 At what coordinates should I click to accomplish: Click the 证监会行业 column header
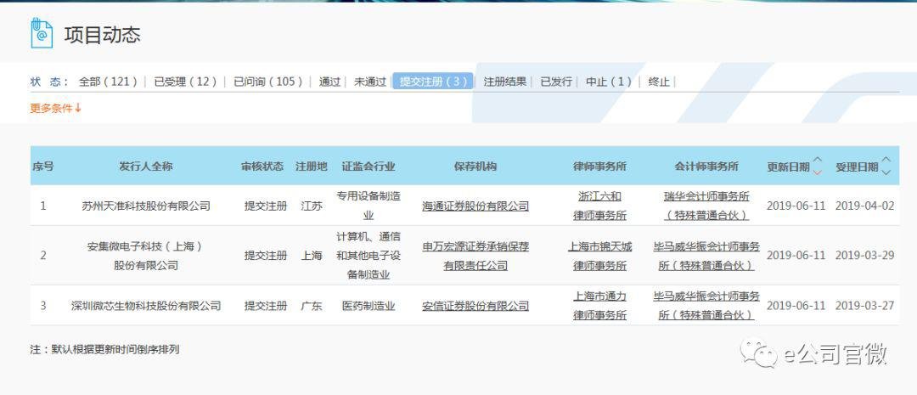click(368, 166)
